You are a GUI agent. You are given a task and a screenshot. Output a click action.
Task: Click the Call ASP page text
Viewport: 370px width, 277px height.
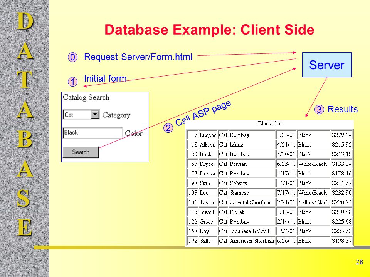(203, 113)
